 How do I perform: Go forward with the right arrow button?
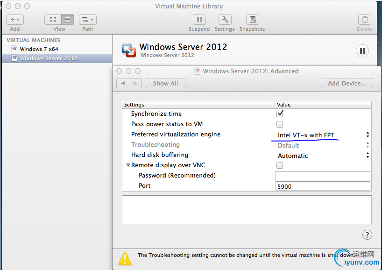pos(135,83)
